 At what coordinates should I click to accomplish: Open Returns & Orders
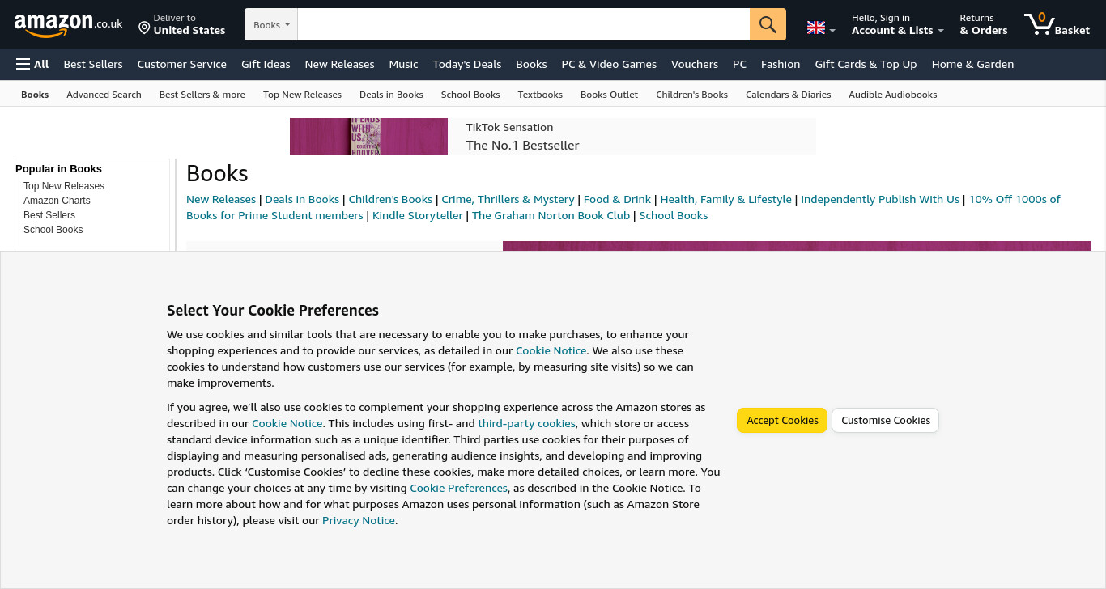[x=984, y=24]
